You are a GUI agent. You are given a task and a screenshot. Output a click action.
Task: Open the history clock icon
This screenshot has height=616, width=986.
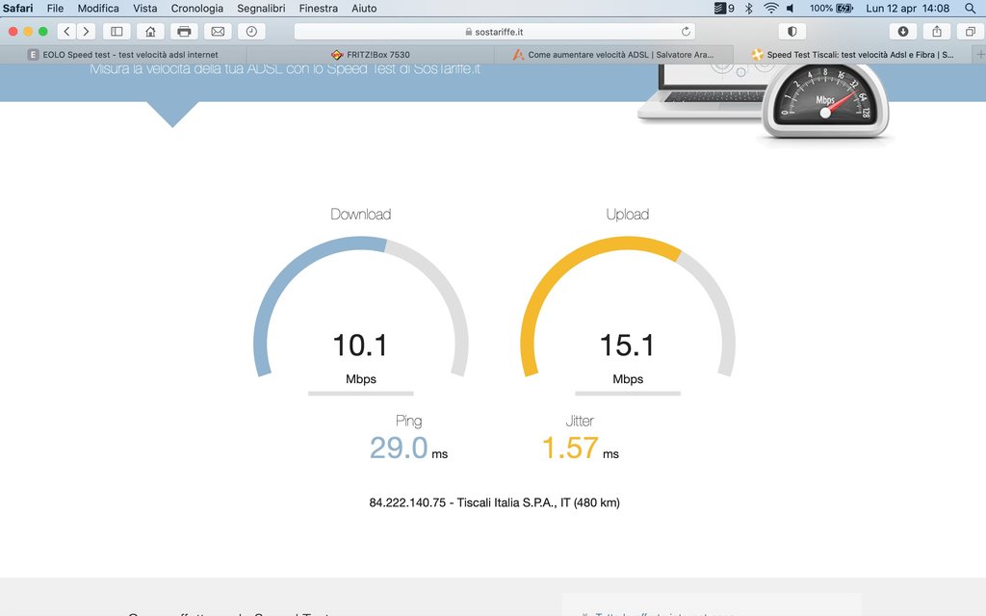(x=251, y=32)
